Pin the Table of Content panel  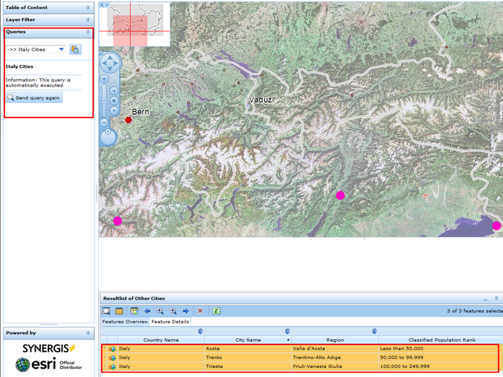[x=88, y=7]
